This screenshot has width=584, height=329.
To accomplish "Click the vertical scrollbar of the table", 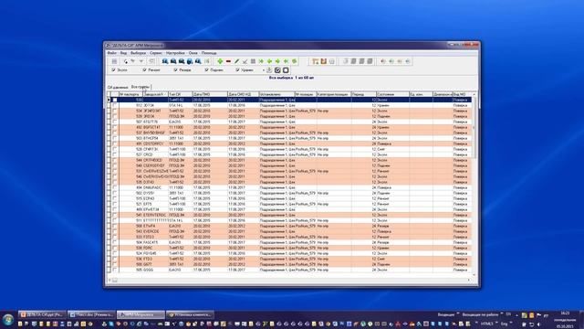I will 474,127.
